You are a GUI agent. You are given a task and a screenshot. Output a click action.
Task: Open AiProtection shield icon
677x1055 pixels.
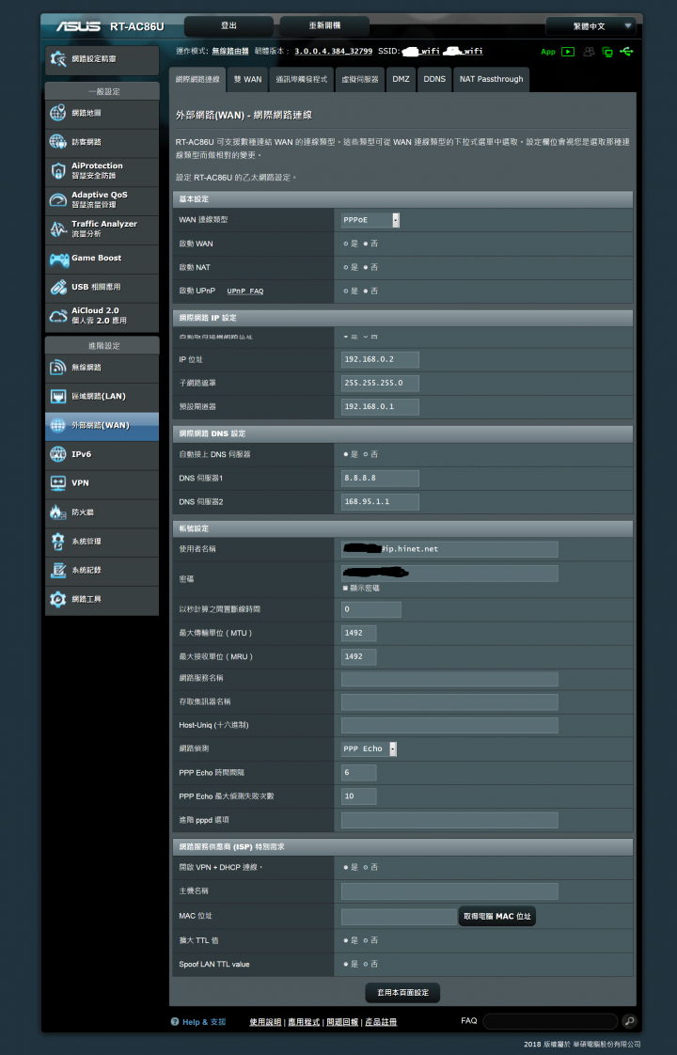click(58, 171)
